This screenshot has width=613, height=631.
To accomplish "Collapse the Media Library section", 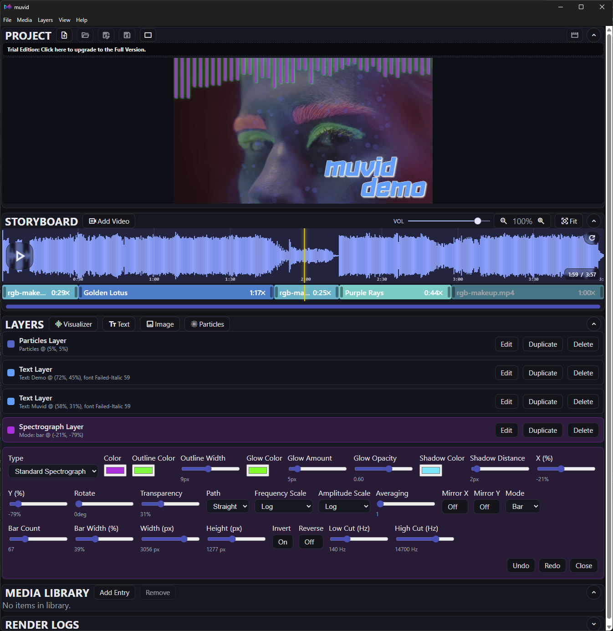I will (x=593, y=592).
